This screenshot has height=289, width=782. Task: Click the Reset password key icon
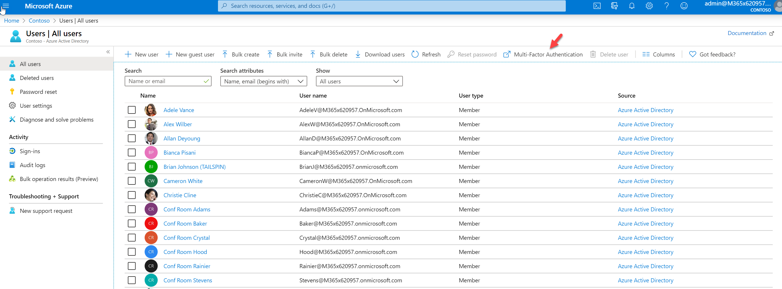[451, 54]
